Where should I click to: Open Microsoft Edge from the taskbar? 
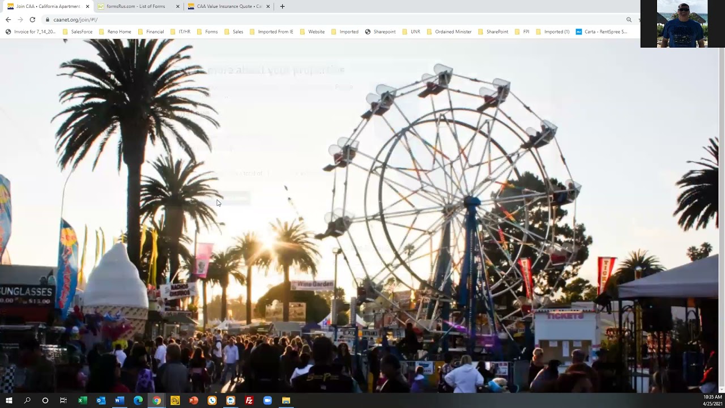pos(138,400)
